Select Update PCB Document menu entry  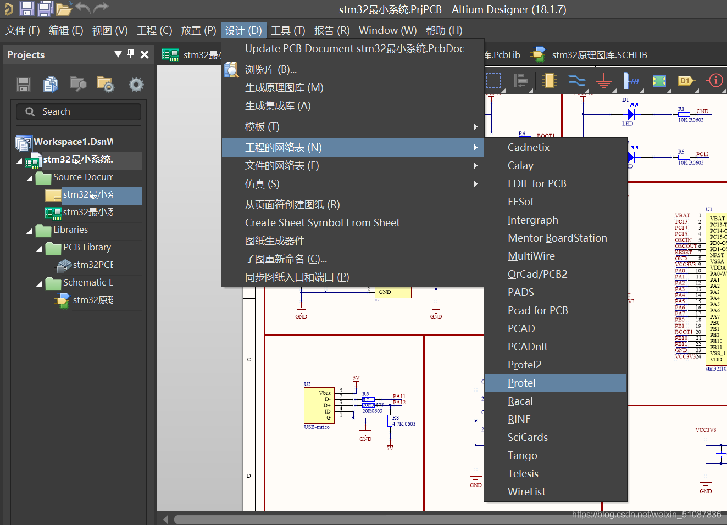(x=354, y=48)
